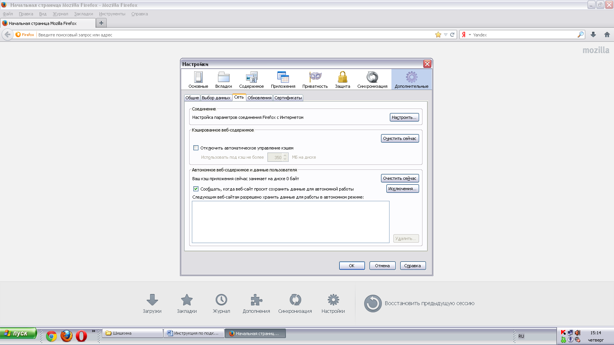This screenshot has width=614, height=345.
Task: Switch to the Общие tab
Action: coord(192,98)
